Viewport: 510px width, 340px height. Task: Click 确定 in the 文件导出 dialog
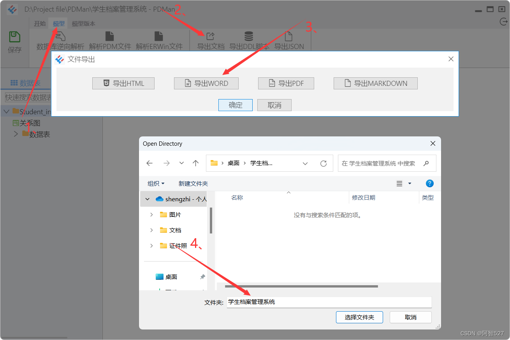click(x=235, y=105)
